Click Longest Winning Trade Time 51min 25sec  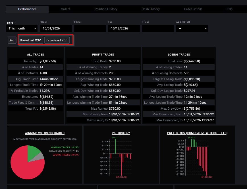point(118,103)
